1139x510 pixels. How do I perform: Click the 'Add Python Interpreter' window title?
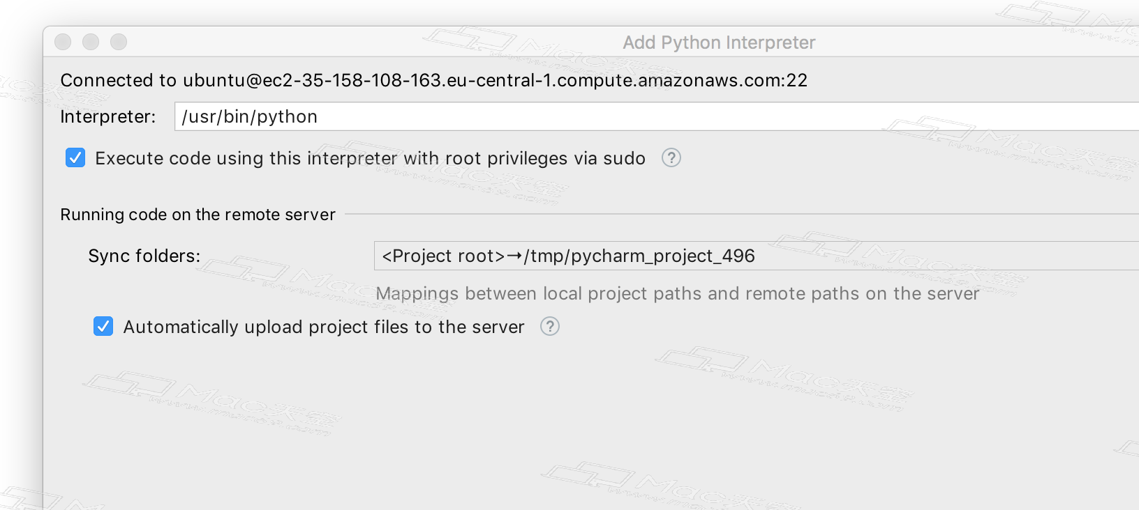click(x=719, y=42)
